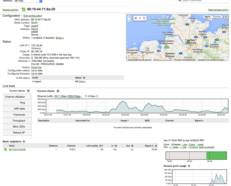Image resolution: width=231 pixels, height=186 pixels.
Task: Go to Next access point
Action: click(218, 10)
